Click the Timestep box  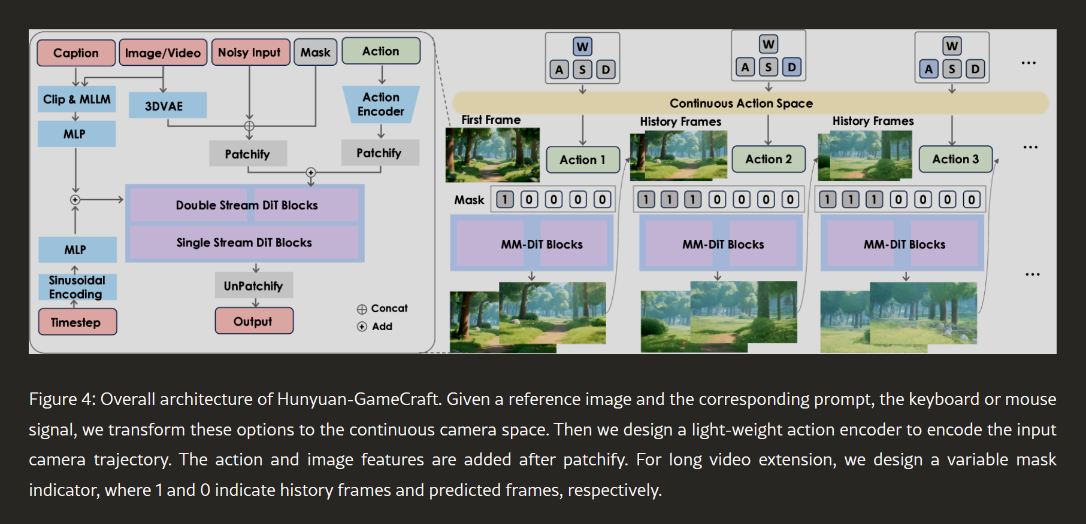click(x=78, y=322)
